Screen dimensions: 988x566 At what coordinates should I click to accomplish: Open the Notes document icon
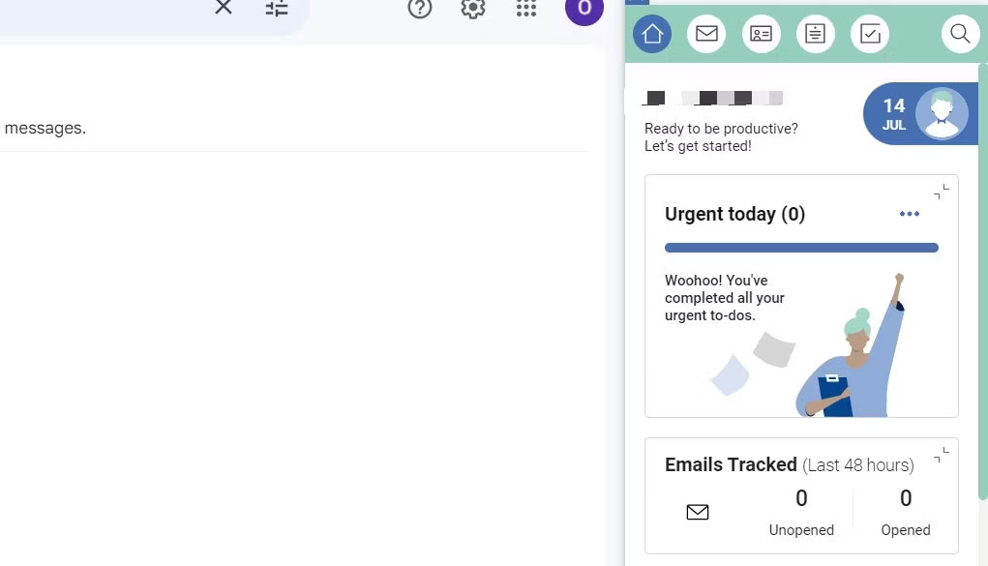[815, 33]
